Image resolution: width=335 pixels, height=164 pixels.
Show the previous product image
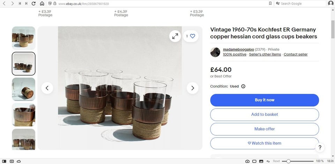coord(47,88)
